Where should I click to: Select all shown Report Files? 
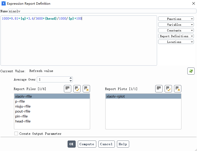77,89
